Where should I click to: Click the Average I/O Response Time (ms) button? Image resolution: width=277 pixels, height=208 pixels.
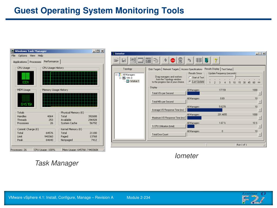[x=168, y=110]
